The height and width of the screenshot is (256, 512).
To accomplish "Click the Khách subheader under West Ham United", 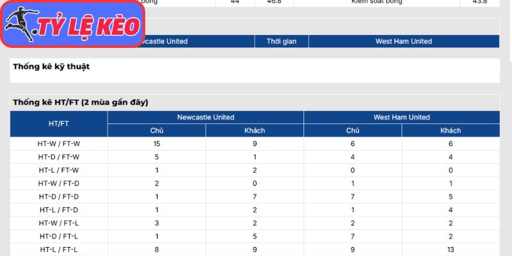I will (x=451, y=131).
